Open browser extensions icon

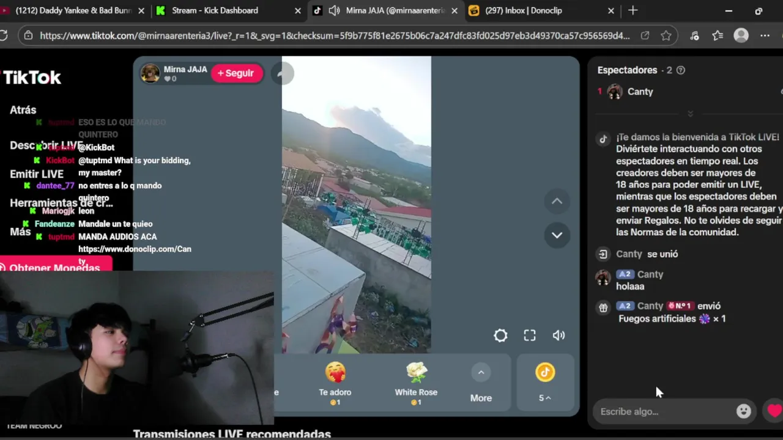click(x=694, y=35)
